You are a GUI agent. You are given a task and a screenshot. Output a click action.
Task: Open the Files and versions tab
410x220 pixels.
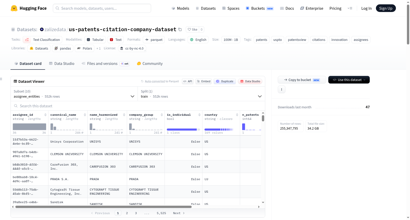[105, 64]
